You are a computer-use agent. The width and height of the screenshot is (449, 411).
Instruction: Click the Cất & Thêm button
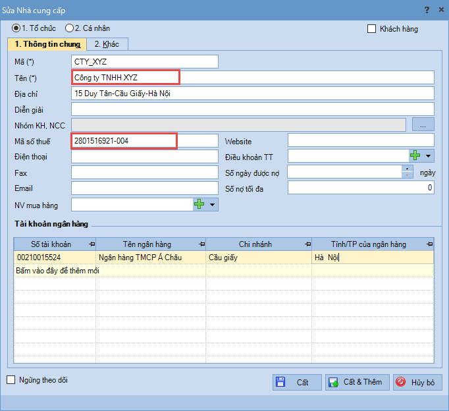pos(357,382)
